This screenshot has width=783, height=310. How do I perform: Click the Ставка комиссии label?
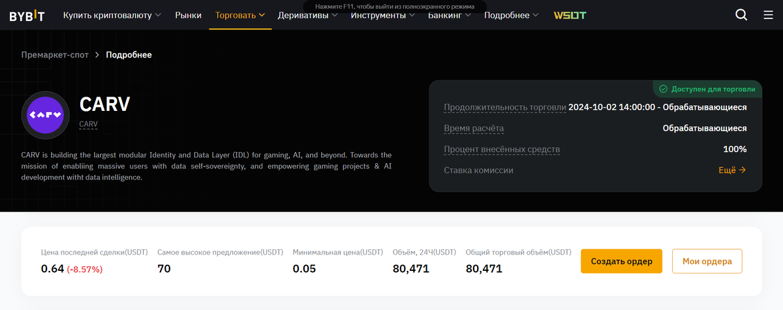[x=478, y=170]
